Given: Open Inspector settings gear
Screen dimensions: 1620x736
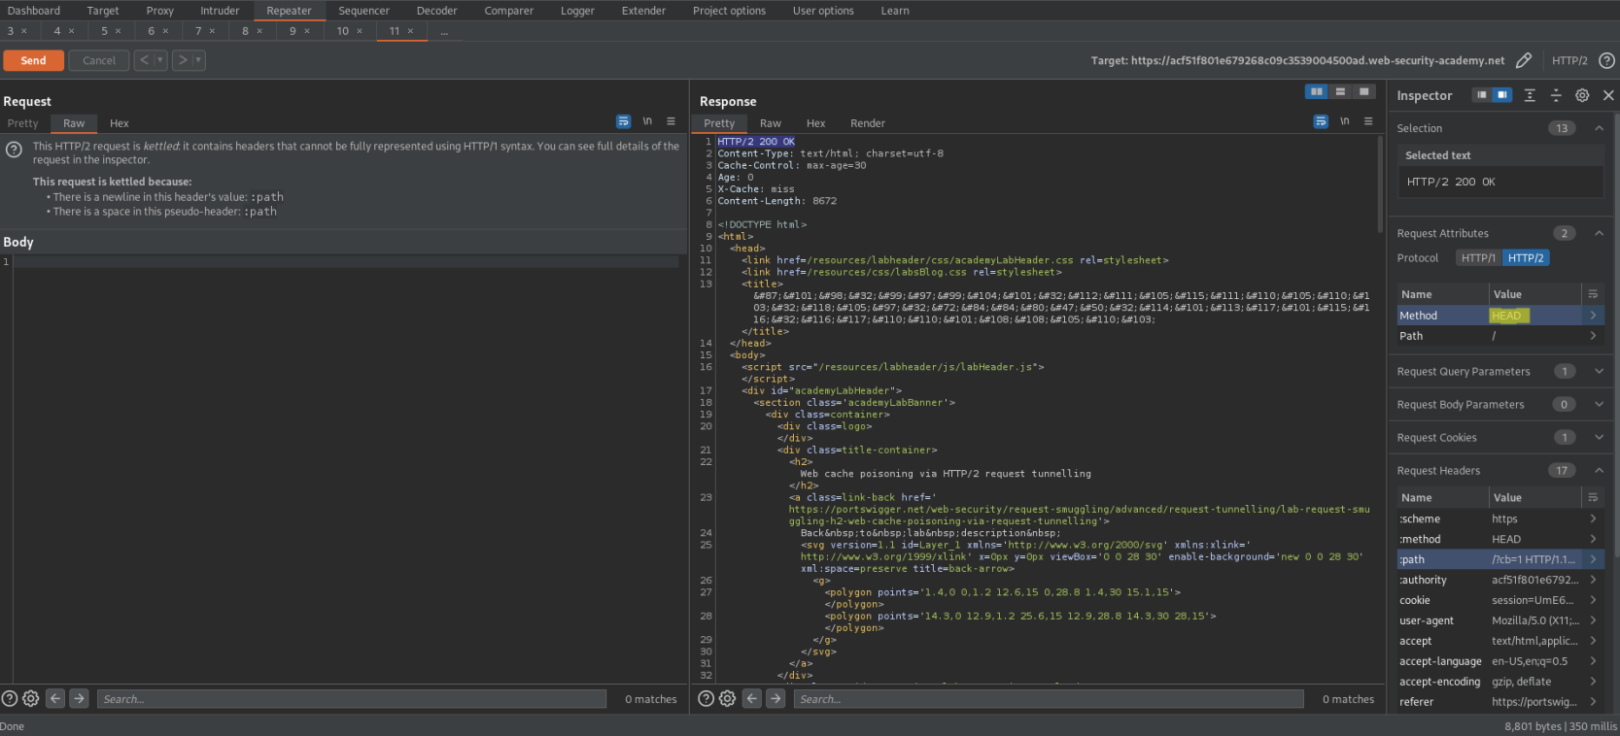Looking at the screenshot, I should tap(1582, 95).
